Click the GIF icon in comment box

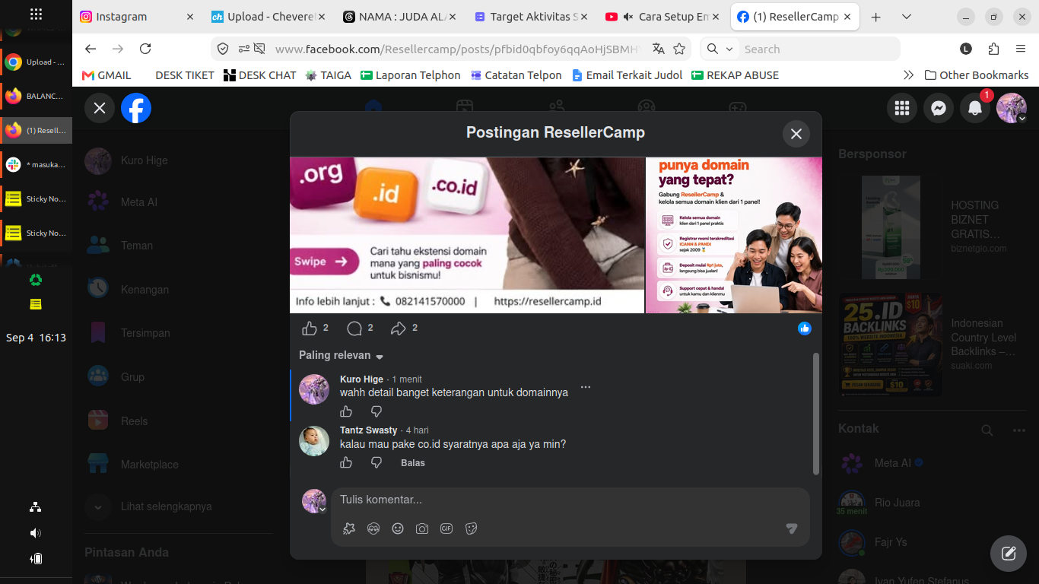446,528
